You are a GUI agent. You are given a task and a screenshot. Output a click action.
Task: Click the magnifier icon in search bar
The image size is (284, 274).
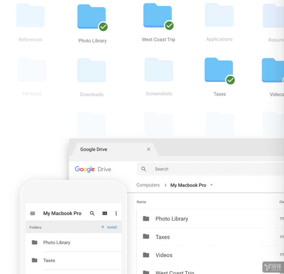coord(144,169)
